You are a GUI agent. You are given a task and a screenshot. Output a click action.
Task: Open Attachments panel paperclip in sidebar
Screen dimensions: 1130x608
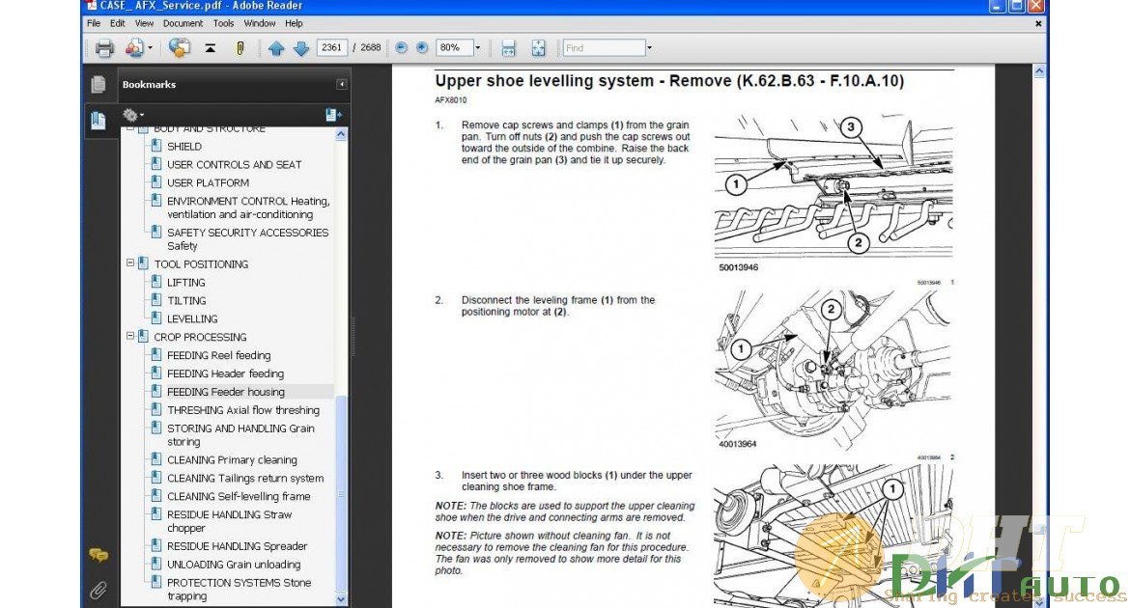[99, 591]
